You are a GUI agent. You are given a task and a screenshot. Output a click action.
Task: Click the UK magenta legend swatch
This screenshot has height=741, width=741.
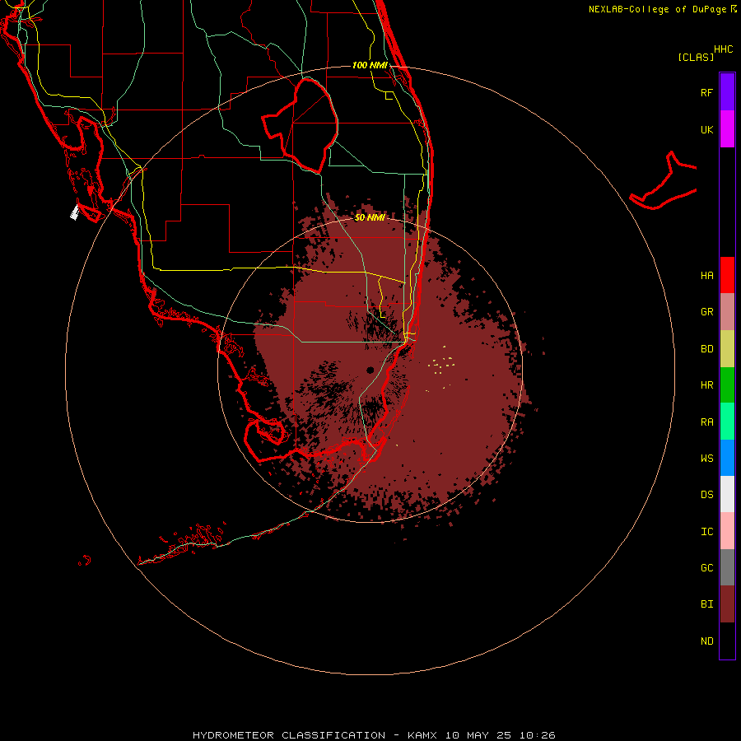[727, 129]
